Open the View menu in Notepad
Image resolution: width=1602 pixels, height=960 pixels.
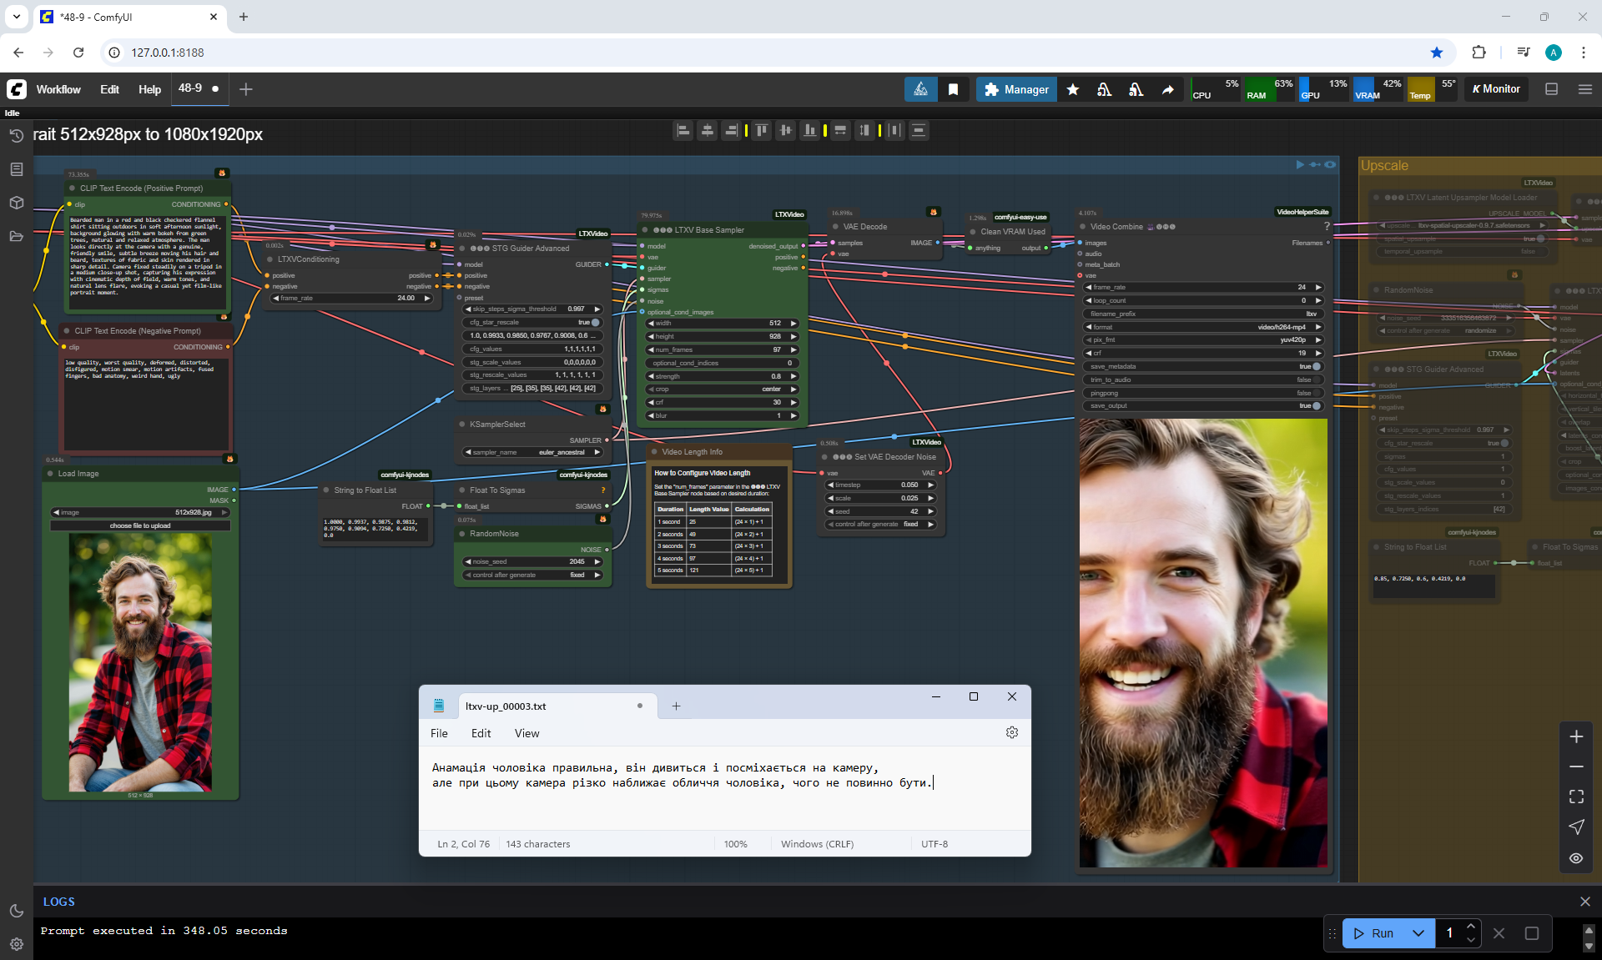pos(526,733)
